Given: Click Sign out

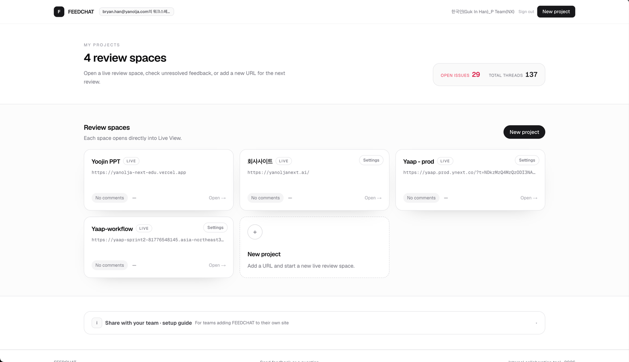Looking at the screenshot, I should [526, 12].
